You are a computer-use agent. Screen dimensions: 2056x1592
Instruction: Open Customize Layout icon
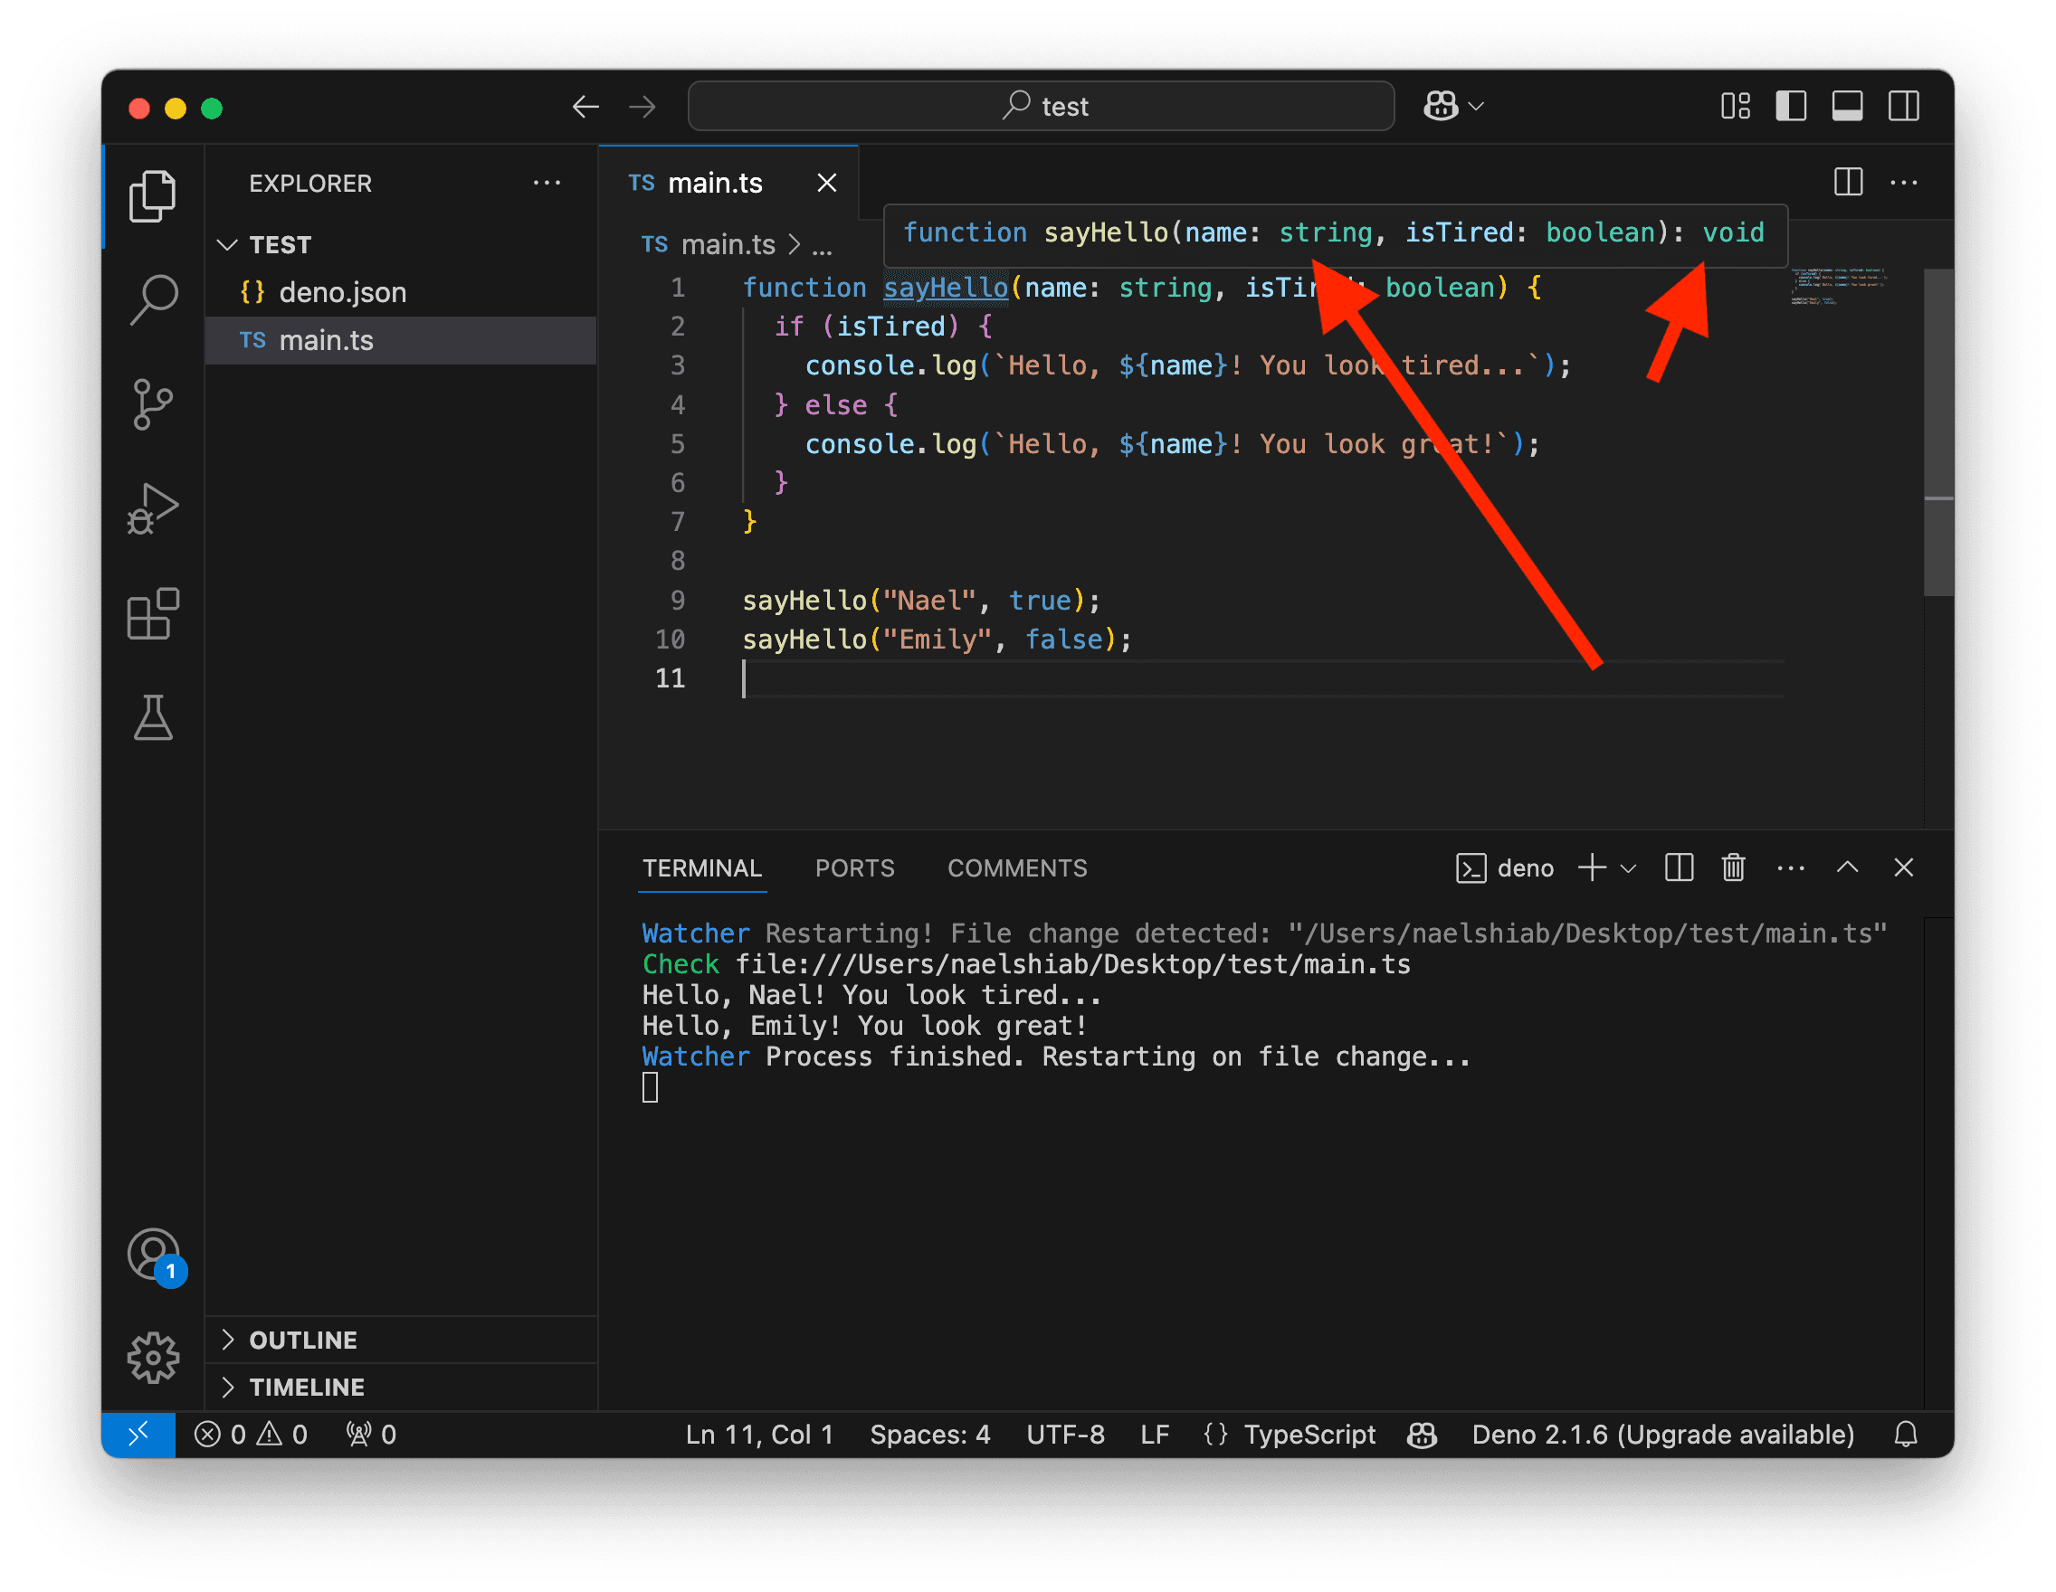[1735, 106]
